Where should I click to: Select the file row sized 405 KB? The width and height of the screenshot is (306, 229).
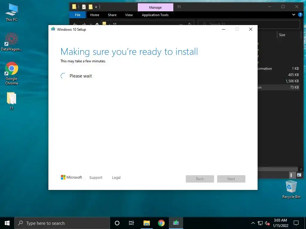[x=279, y=75]
